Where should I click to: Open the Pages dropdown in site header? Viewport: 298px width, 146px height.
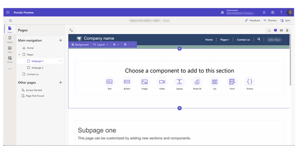pos(225,40)
